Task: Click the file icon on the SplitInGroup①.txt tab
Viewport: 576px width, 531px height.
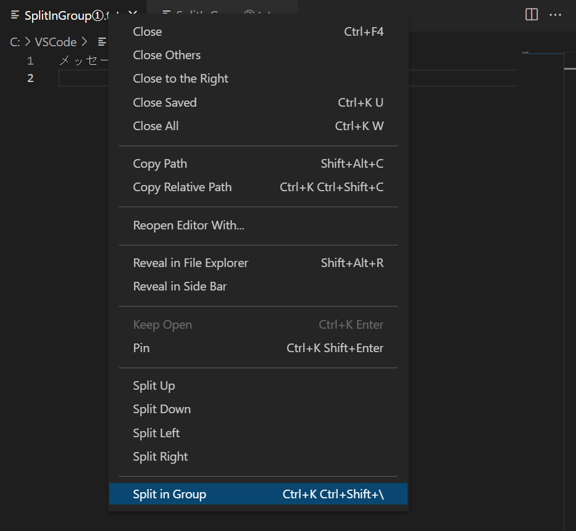Action: [14, 14]
